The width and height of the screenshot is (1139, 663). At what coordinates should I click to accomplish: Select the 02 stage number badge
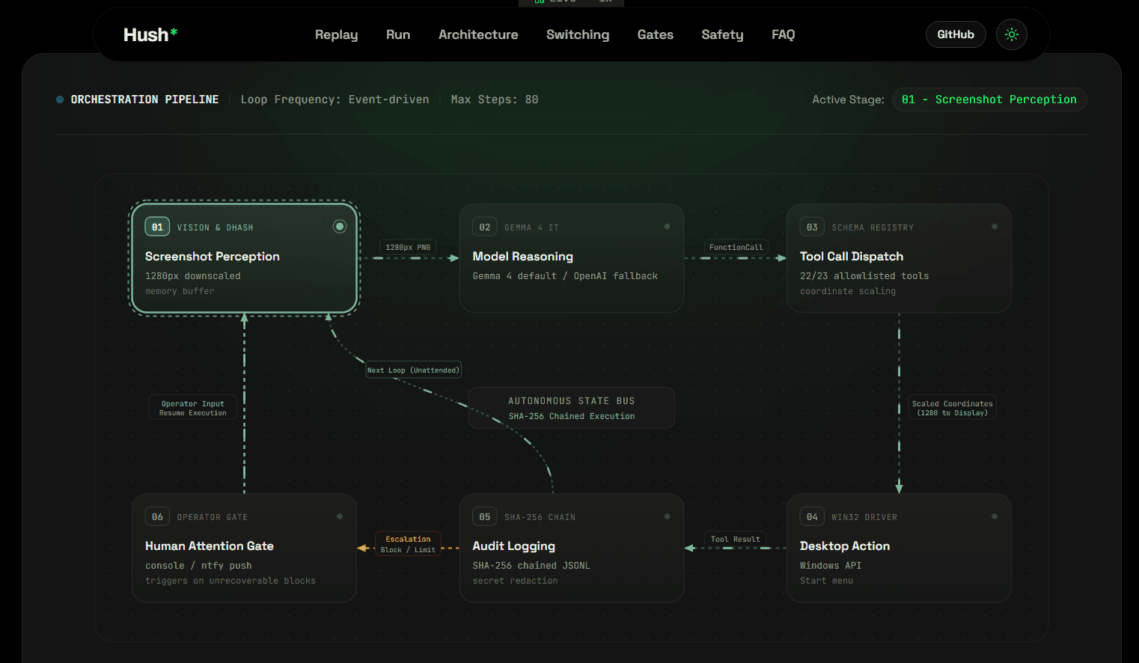tap(485, 227)
